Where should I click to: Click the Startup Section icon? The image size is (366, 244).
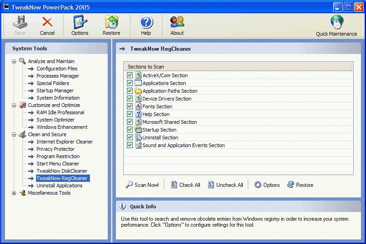pos(138,129)
